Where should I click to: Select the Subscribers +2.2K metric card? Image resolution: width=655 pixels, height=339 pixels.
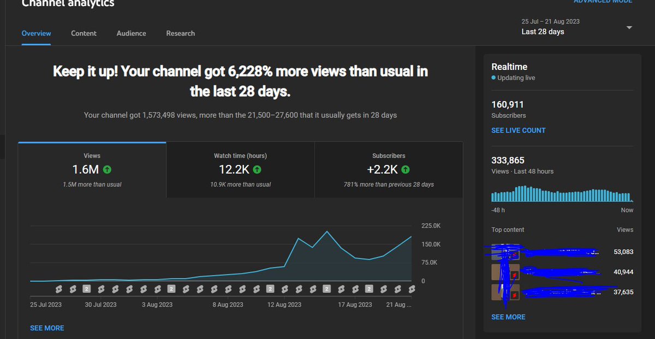coord(389,170)
